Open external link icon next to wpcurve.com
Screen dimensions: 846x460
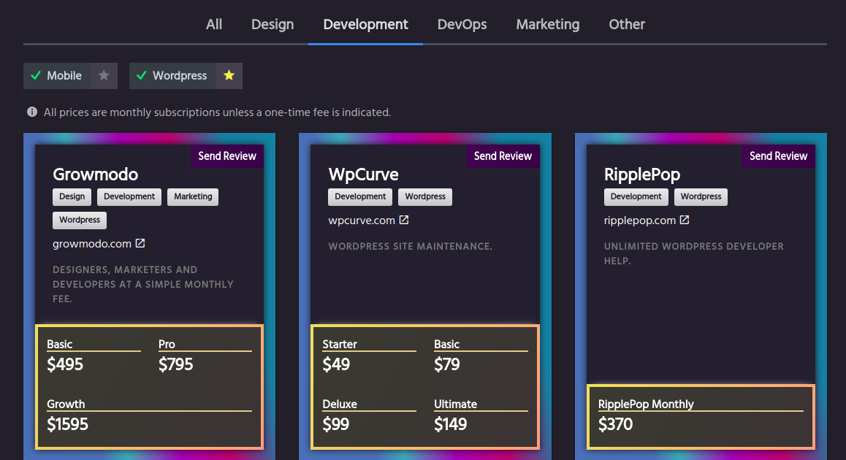tap(404, 220)
